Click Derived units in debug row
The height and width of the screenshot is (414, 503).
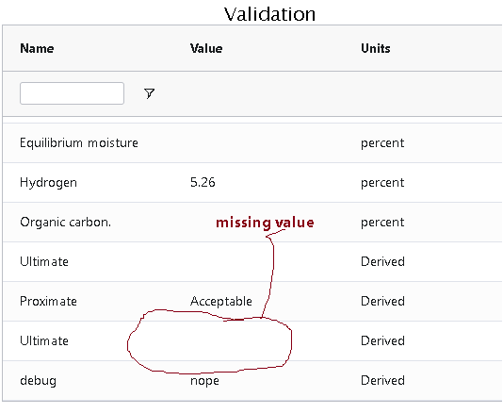(x=382, y=381)
